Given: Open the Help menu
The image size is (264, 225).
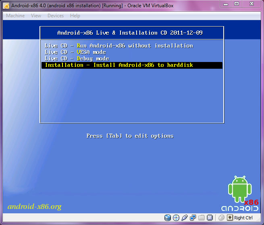Looking at the screenshot, I should (x=75, y=16).
